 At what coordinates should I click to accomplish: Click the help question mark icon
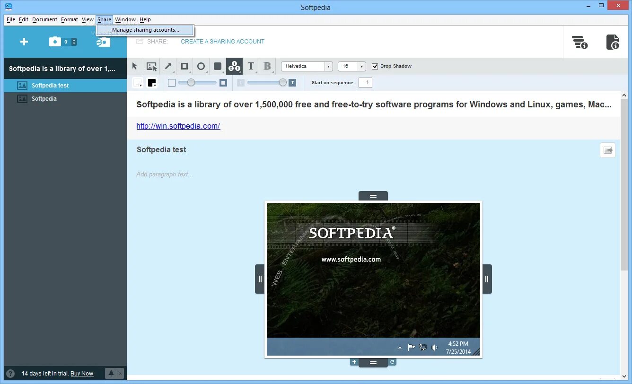pos(10,374)
